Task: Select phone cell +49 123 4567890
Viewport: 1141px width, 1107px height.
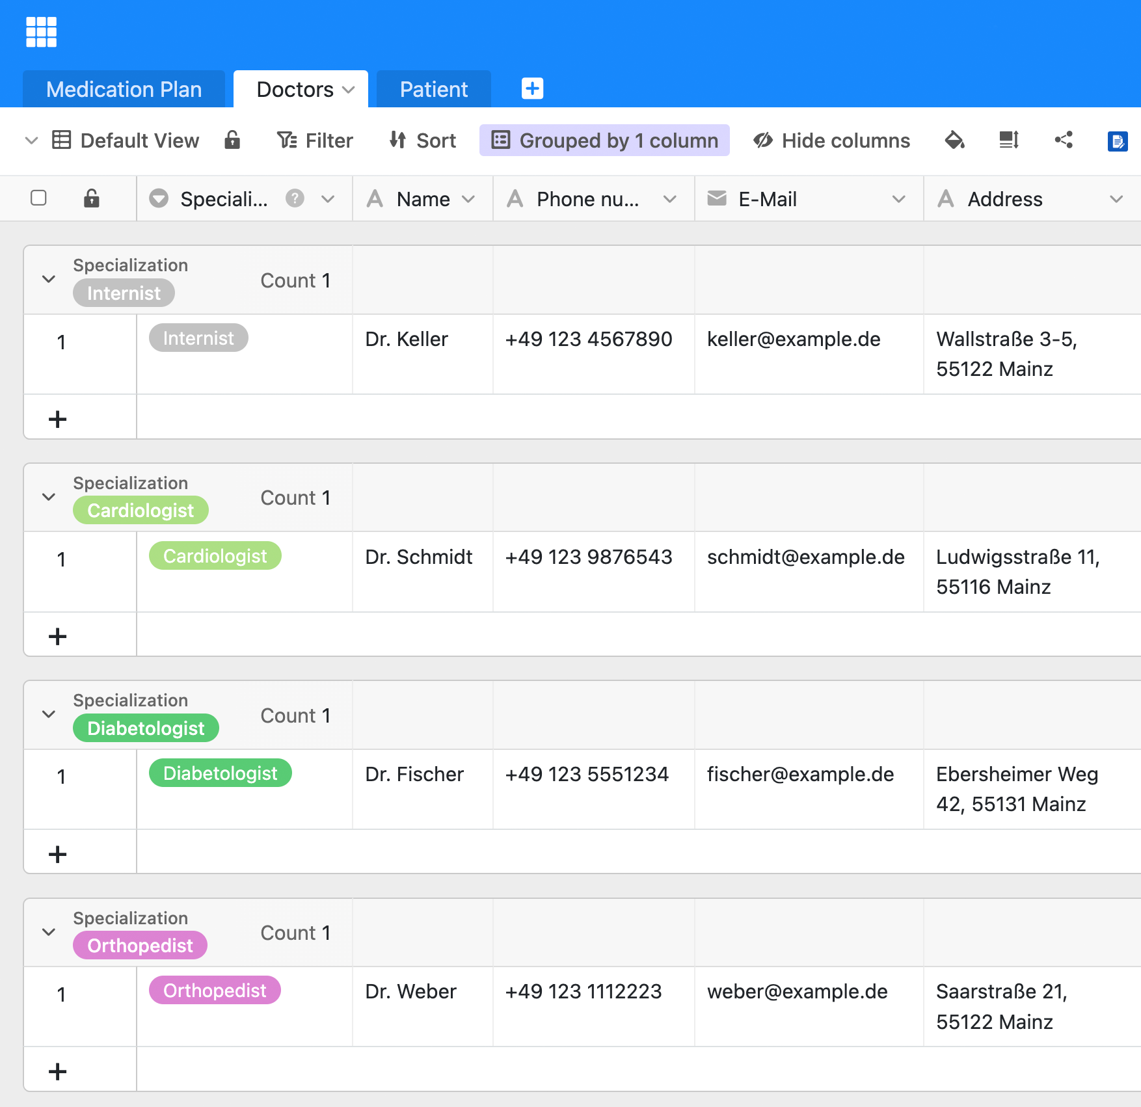Action: [x=594, y=354]
